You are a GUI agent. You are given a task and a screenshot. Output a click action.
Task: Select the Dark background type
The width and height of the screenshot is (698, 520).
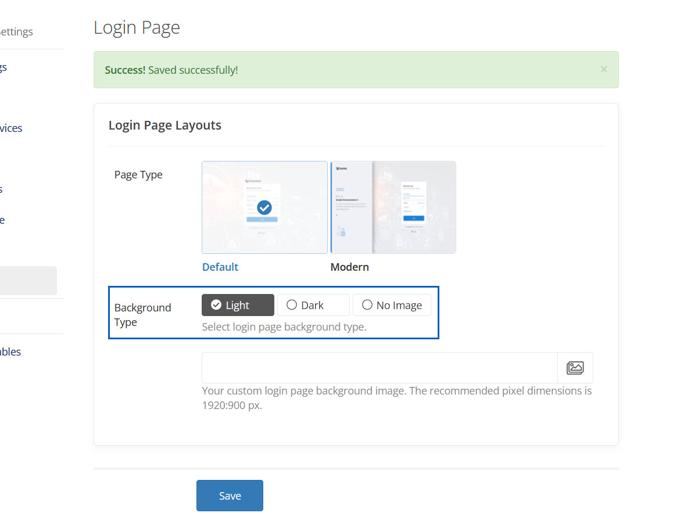313,305
